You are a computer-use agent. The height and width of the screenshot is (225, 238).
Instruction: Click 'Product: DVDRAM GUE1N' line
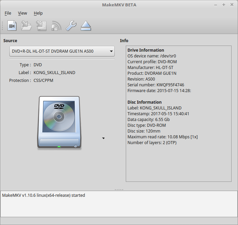(x=152, y=73)
